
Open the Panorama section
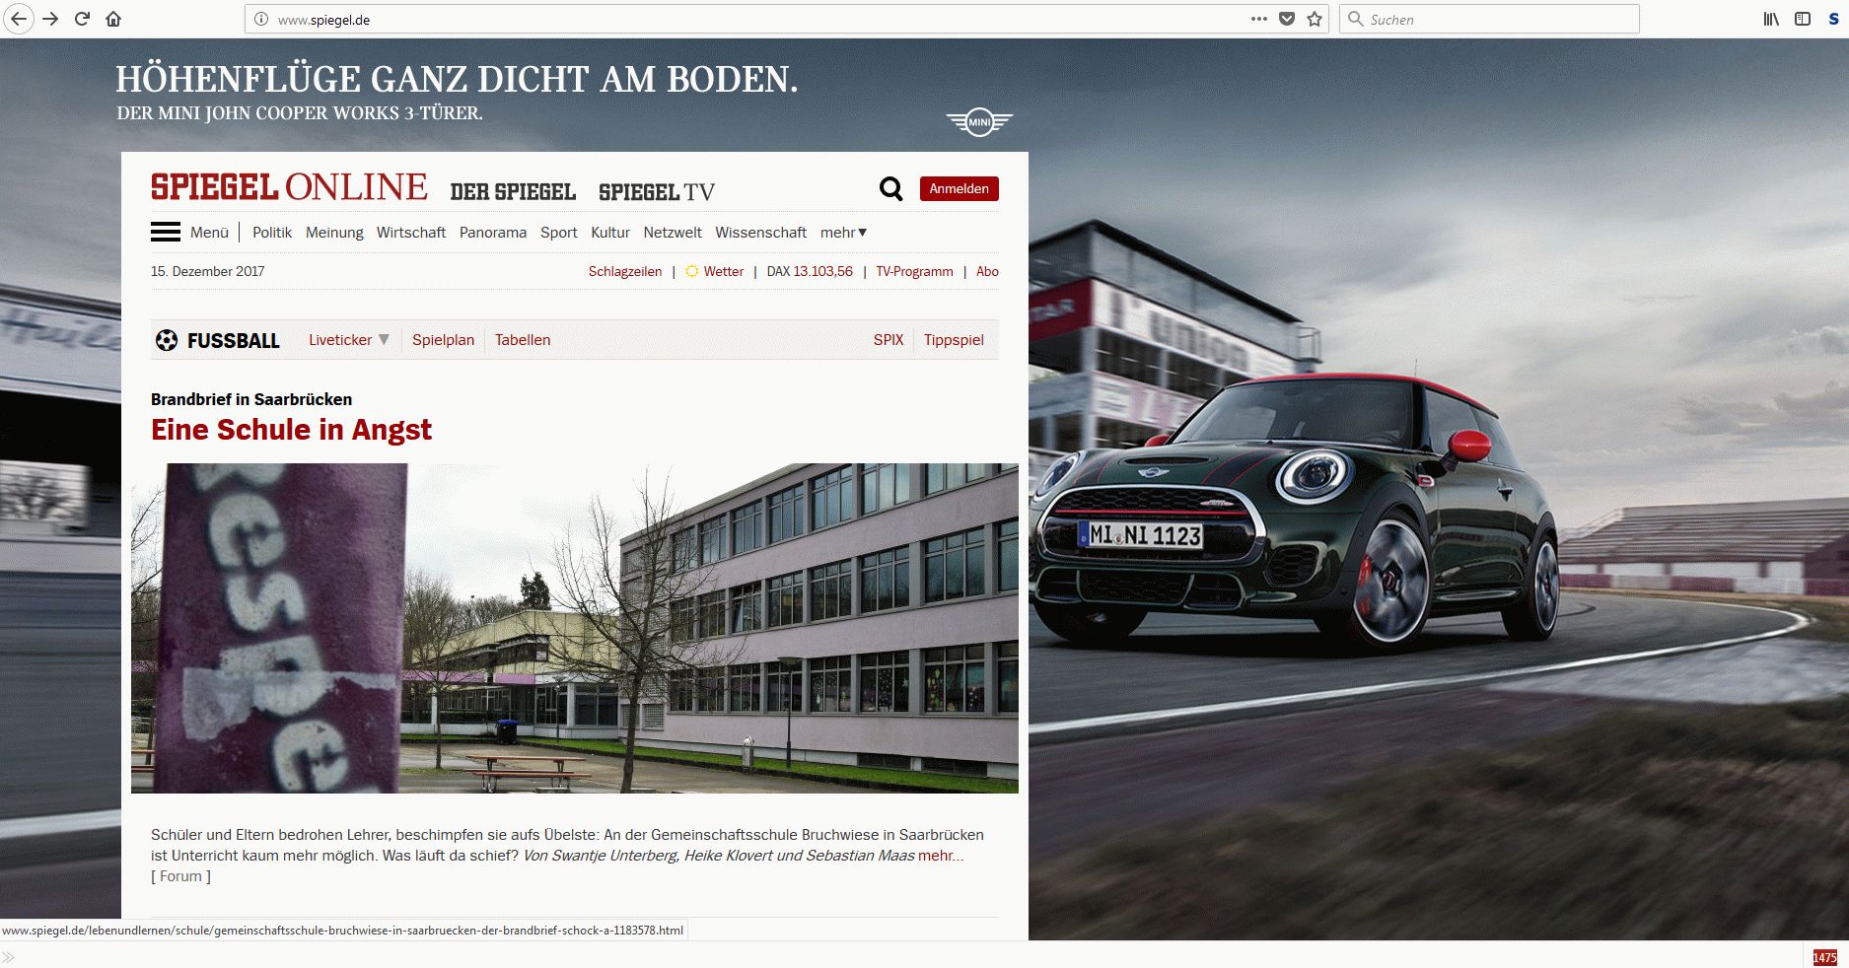pos(493,233)
